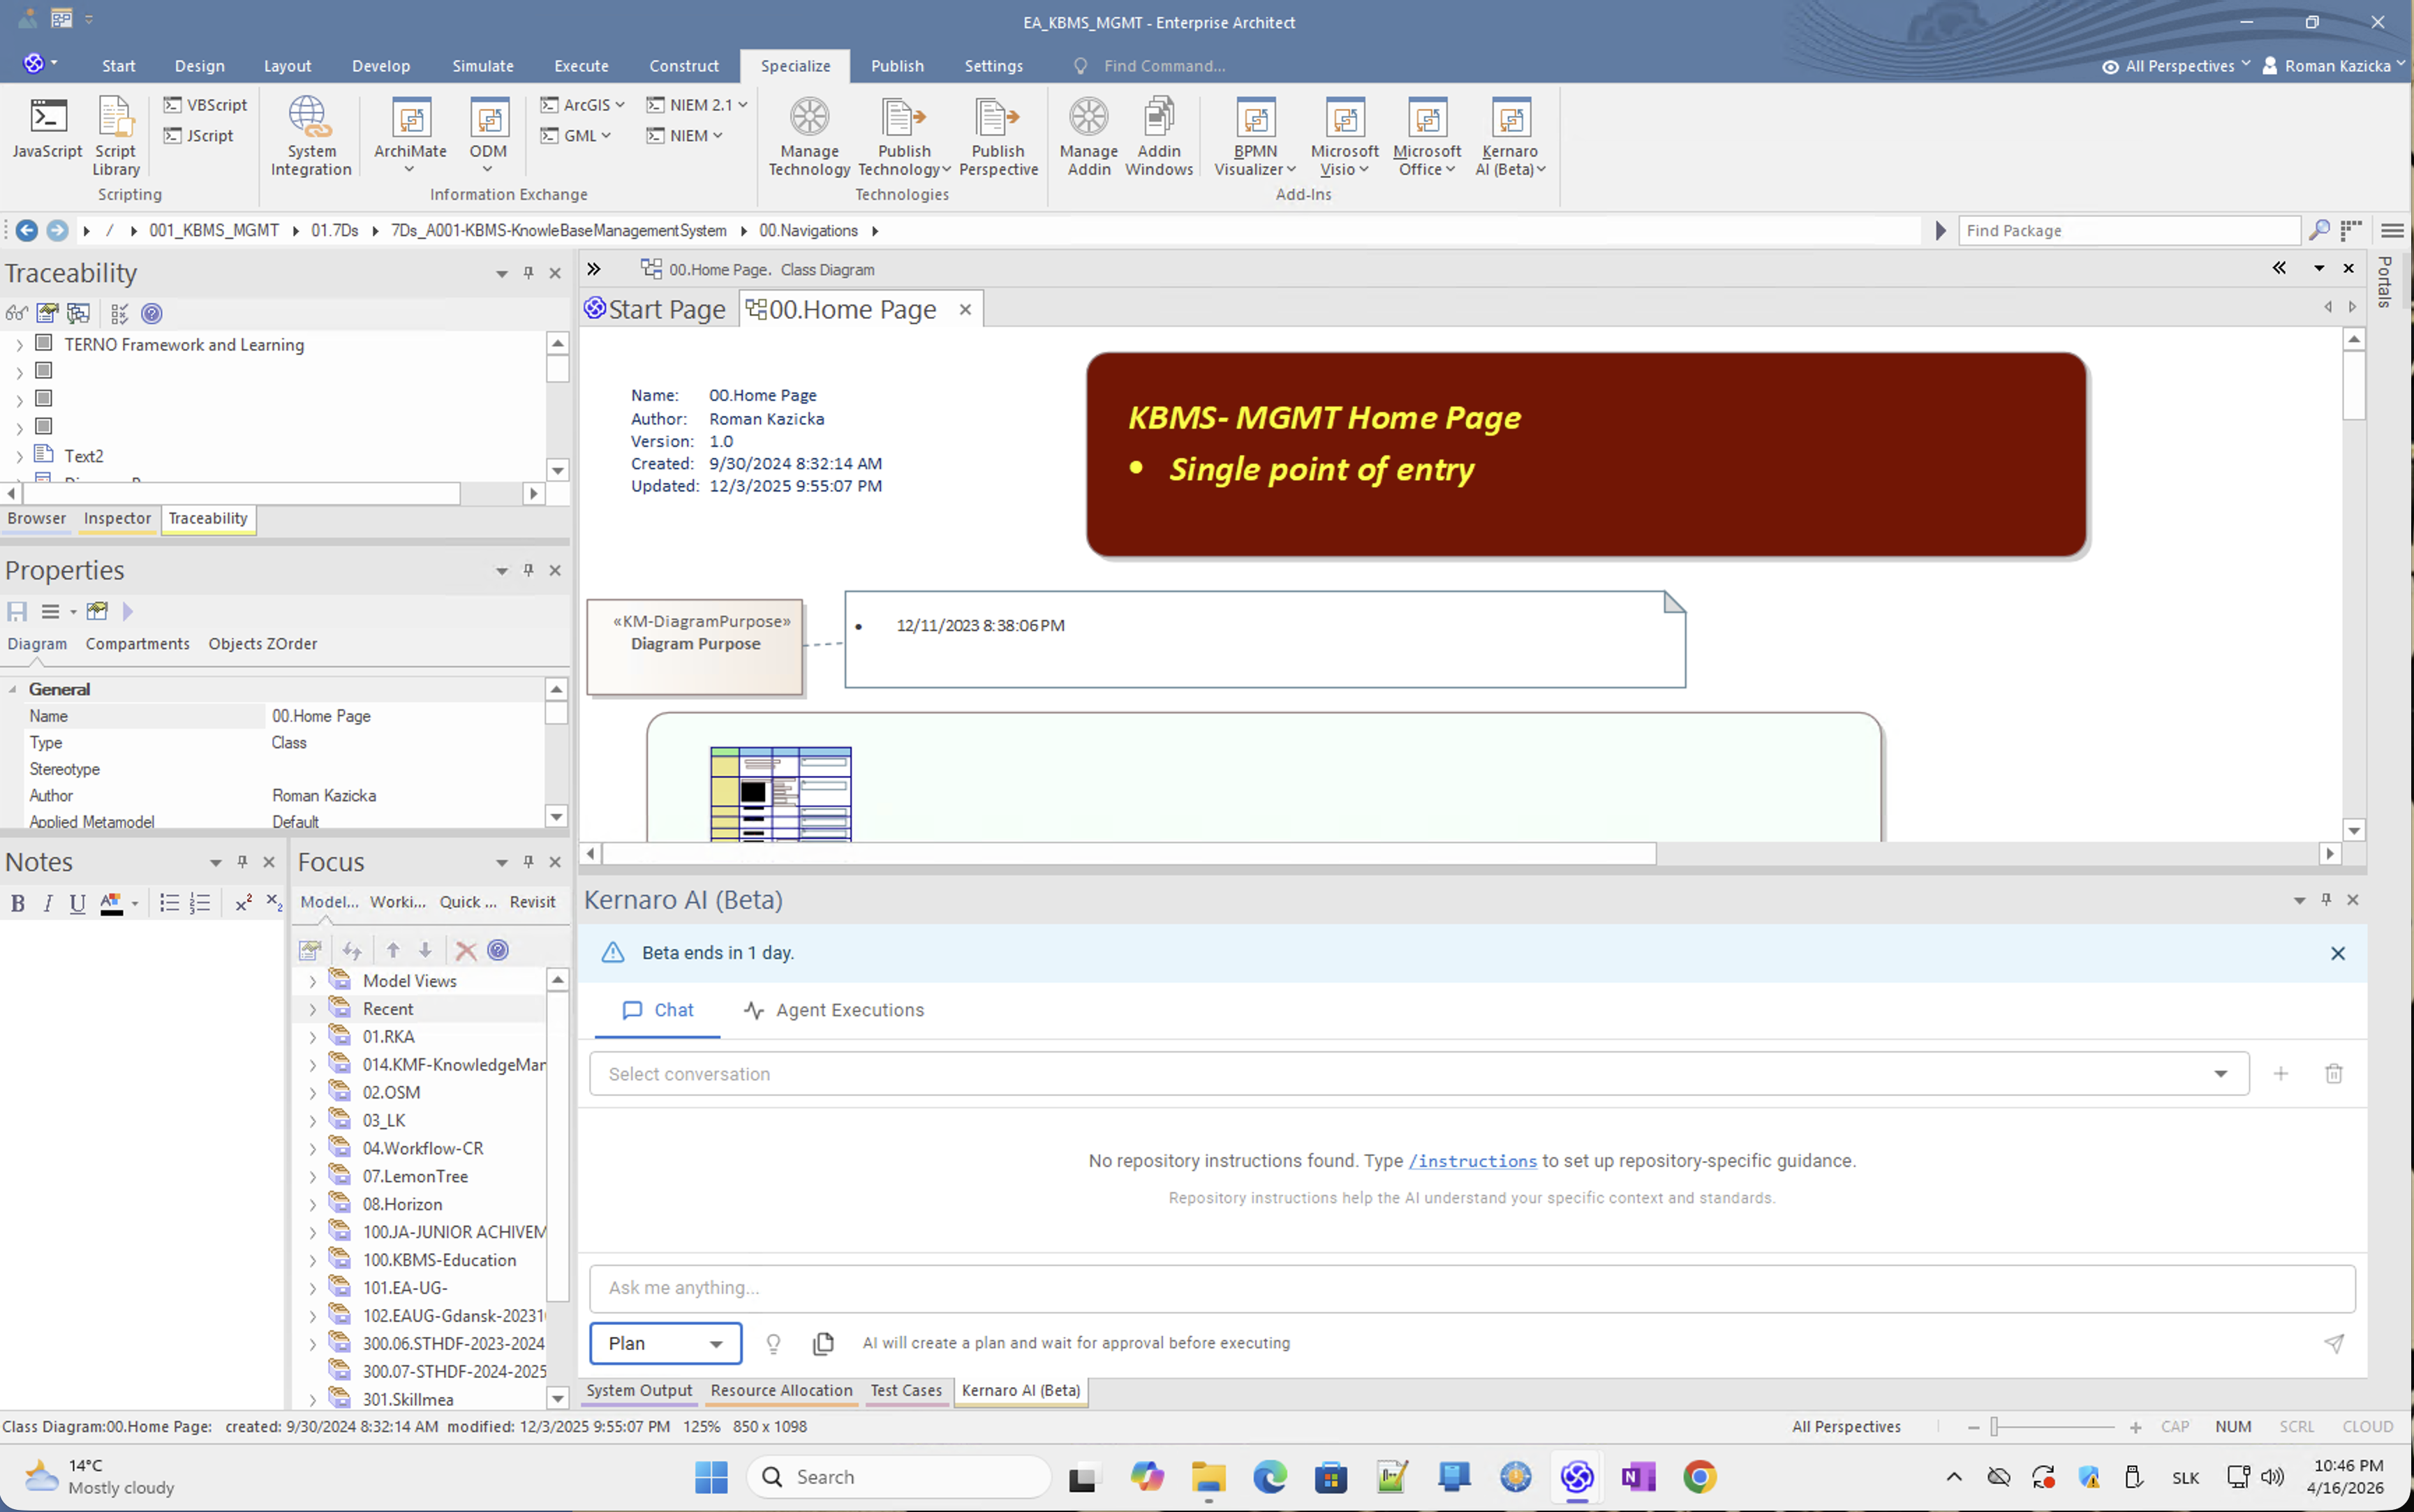Navigate back with the blue back arrow
Screen dimensions: 2414x1512
(27, 230)
